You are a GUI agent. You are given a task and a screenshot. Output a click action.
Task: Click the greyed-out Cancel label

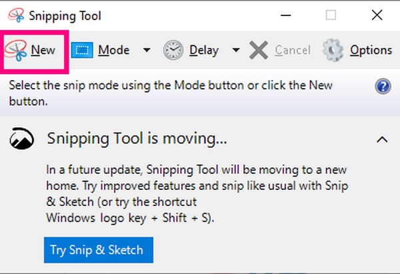pos(292,50)
